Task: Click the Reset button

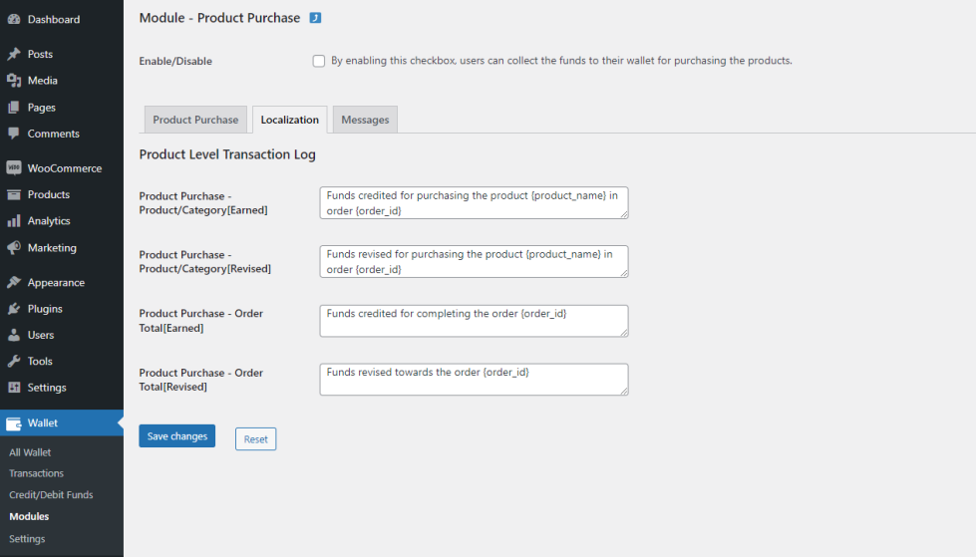Action: tap(255, 439)
